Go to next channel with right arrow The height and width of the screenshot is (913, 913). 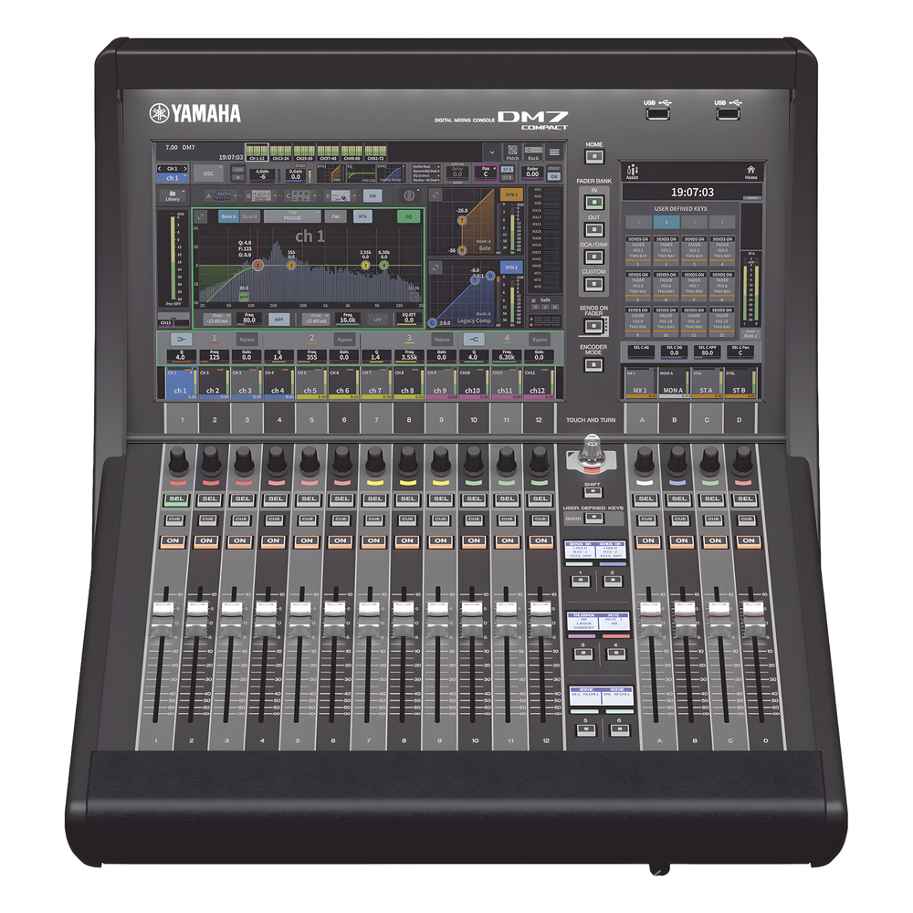click(x=185, y=169)
